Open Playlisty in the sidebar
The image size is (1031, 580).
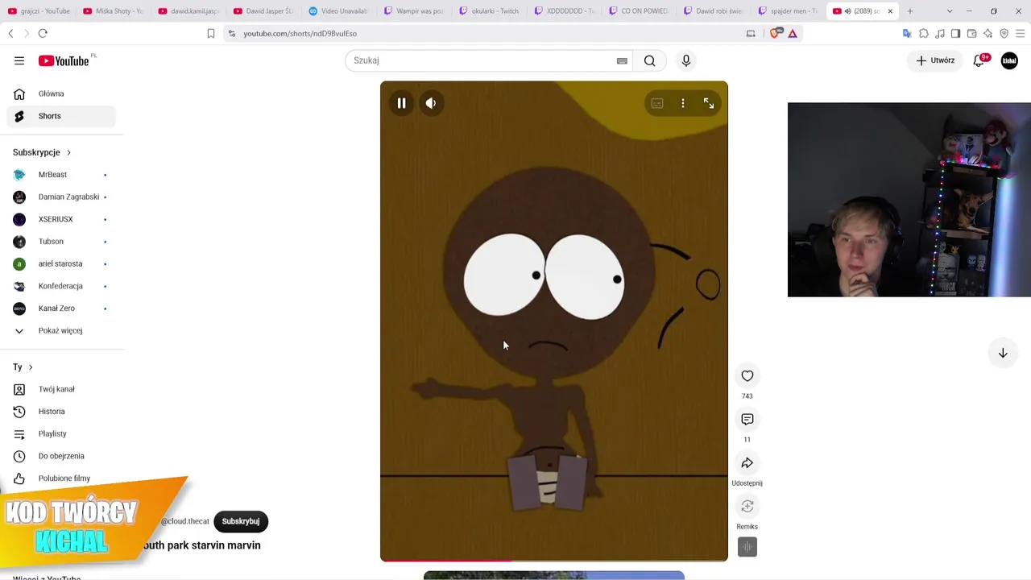click(x=60, y=434)
